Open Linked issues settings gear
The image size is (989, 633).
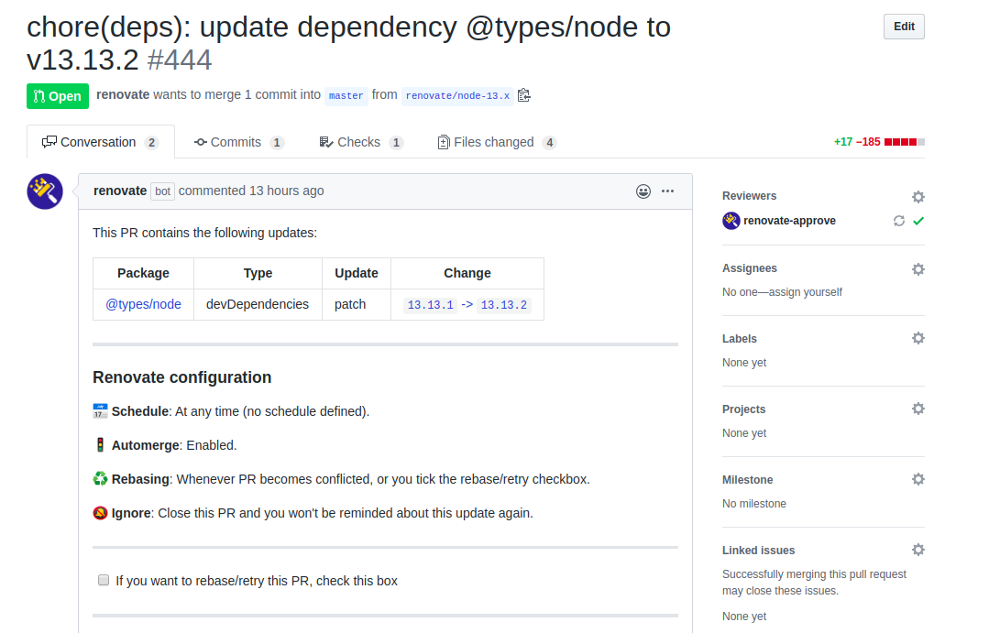coord(918,551)
